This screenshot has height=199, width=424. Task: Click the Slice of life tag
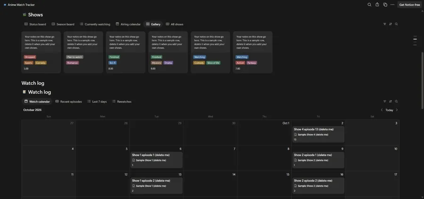click(213, 63)
